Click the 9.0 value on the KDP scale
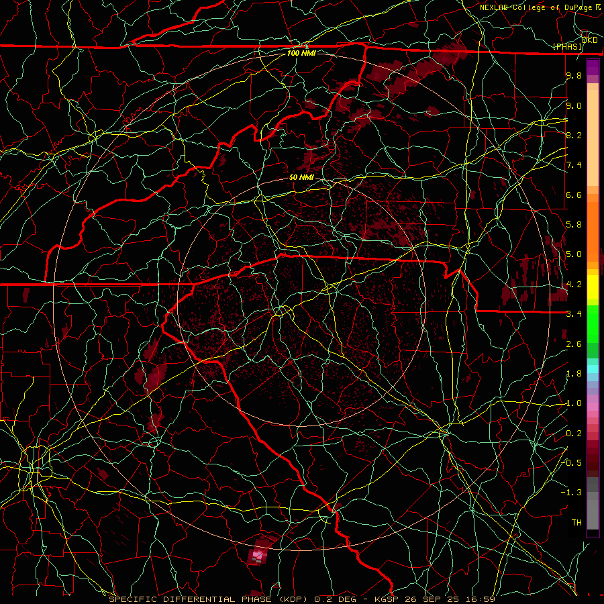The image size is (604, 604). click(x=574, y=105)
